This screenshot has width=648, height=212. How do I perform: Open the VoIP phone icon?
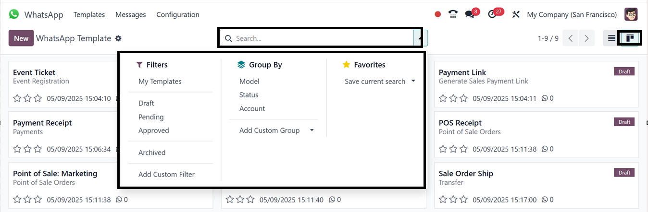[x=452, y=14]
